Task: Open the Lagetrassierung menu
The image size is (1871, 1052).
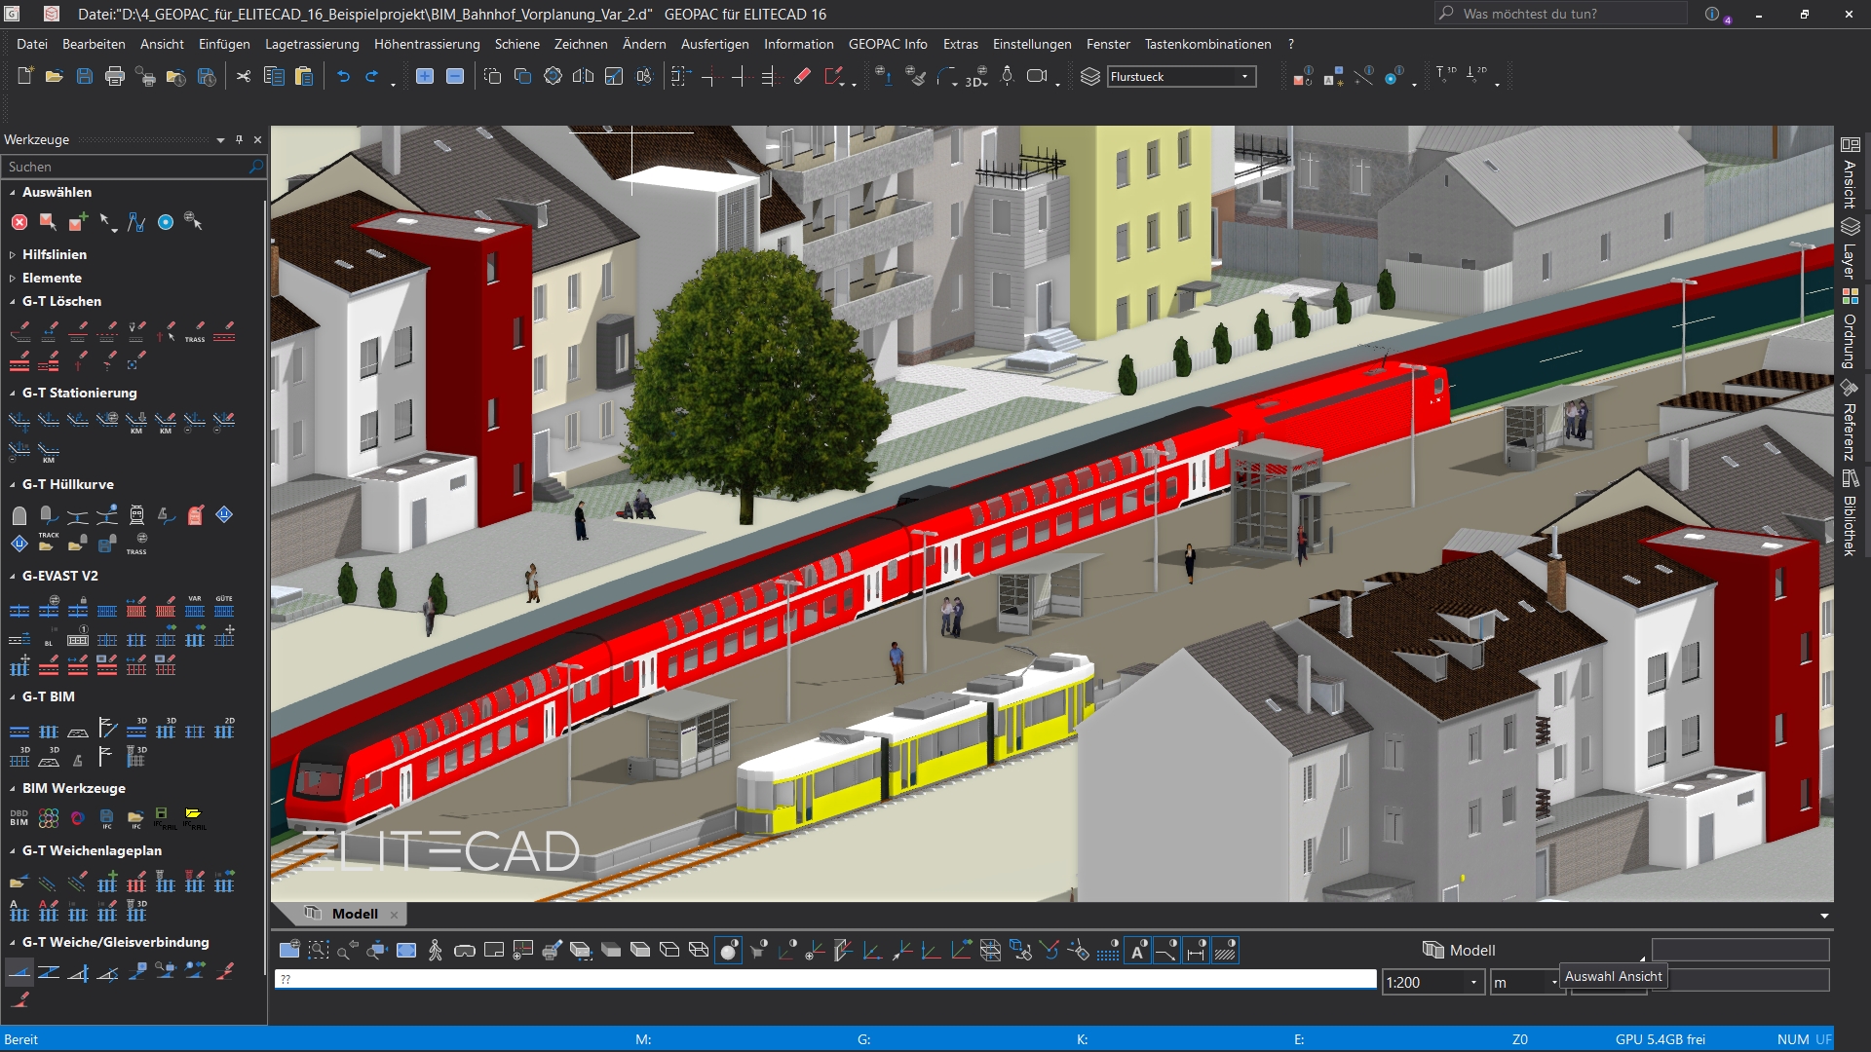Action: tap(312, 44)
